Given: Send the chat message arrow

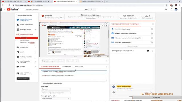Looking at the screenshot, I should click(151, 92).
